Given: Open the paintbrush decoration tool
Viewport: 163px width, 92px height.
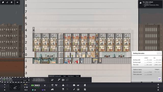Looking at the screenshot, I should (x=74, y=89).
